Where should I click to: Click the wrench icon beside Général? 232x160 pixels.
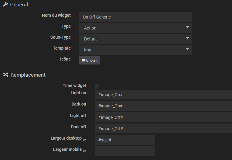pyautogui.click(x=5, y=5)
